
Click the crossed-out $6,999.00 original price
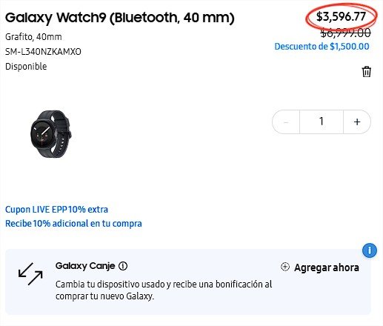(345, 33)
